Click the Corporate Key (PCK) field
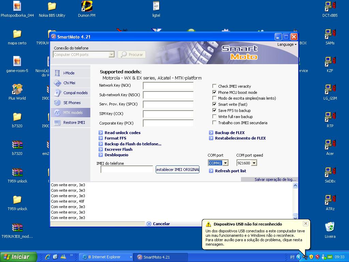Image resolution: width=349 pixels, height=262 pixels. pos(168,123)
